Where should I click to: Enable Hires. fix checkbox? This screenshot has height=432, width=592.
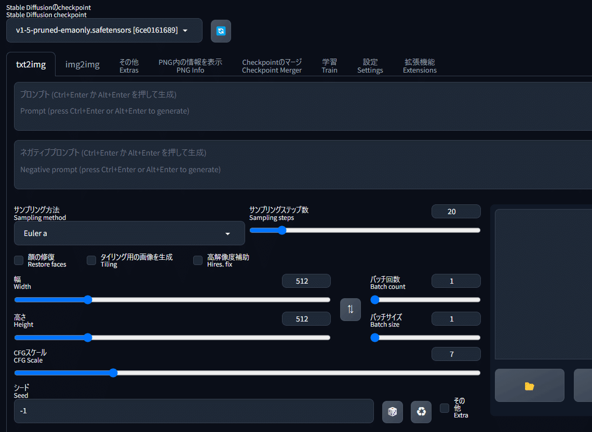198,260
